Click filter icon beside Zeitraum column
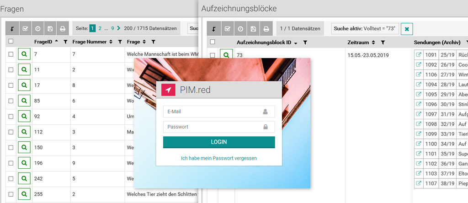The image size is (468, 203). 383,43
